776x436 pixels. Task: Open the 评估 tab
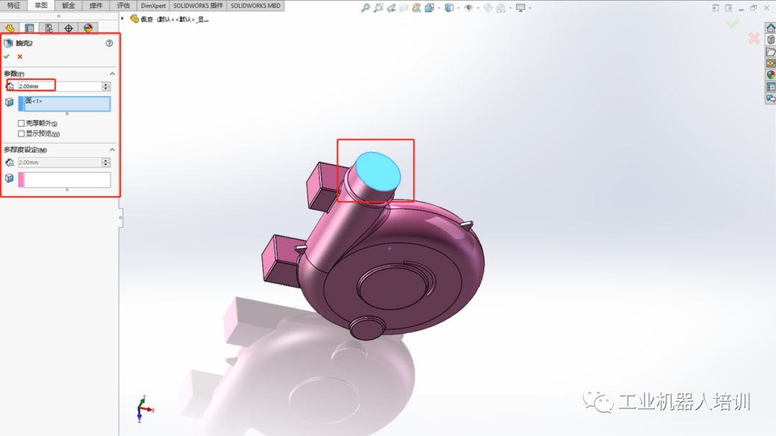click(x=124, y=6)
